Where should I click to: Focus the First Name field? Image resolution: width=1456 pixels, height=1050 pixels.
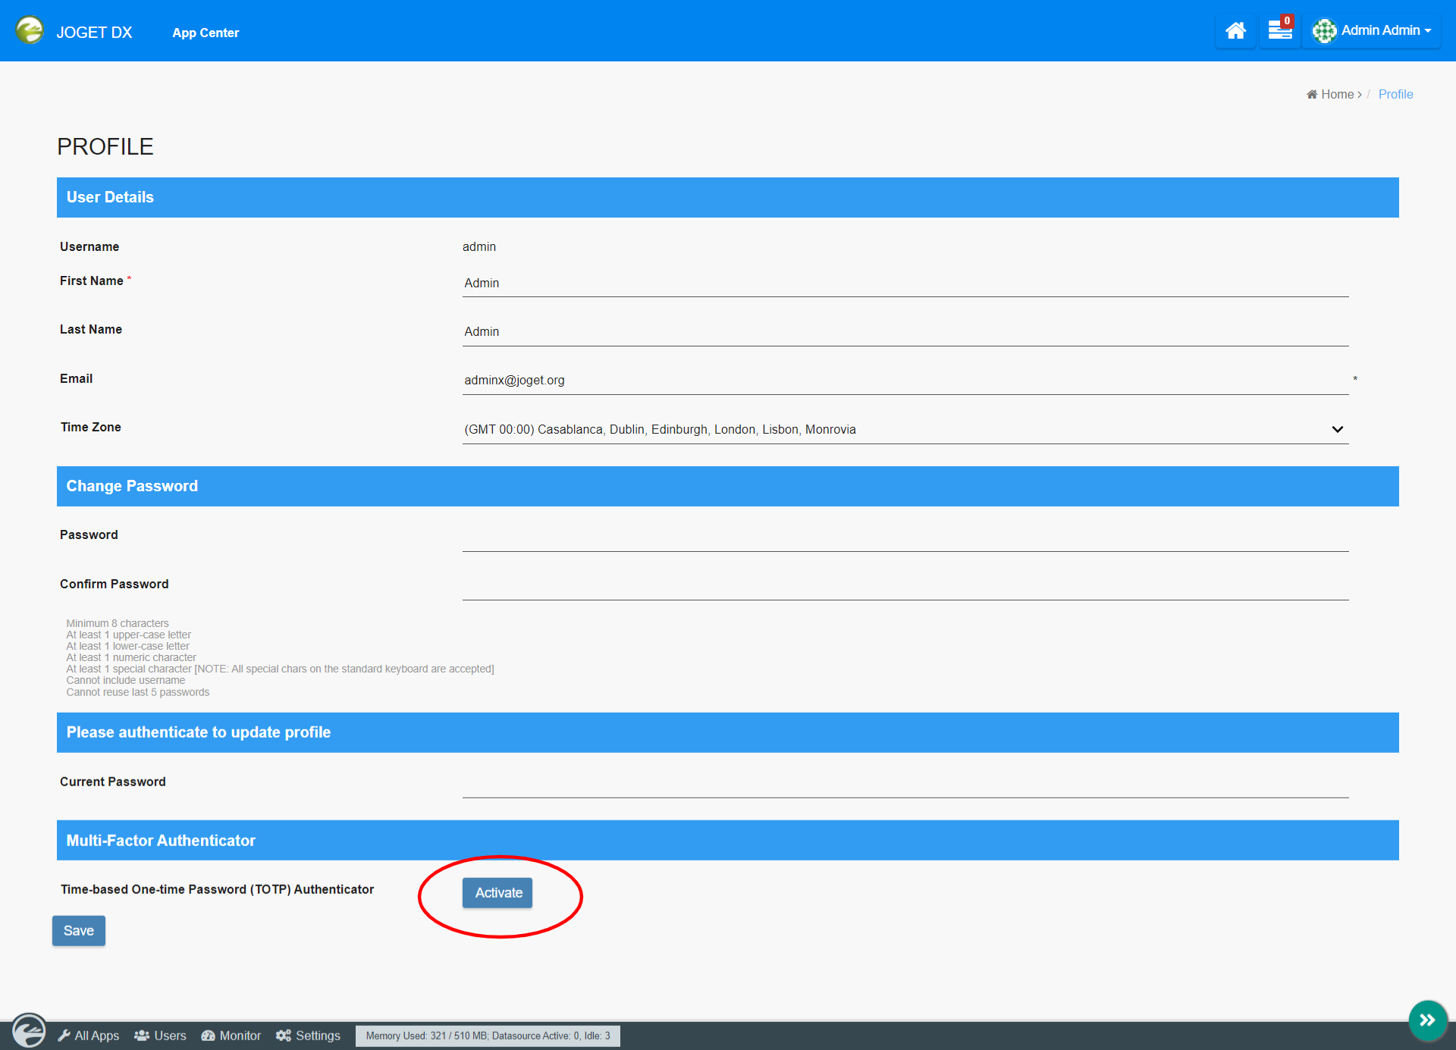(905, 283)
